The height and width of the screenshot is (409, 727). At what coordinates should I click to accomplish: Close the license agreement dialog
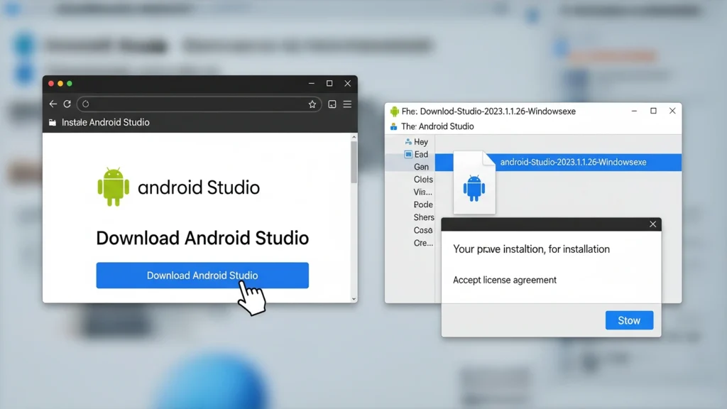652,224
